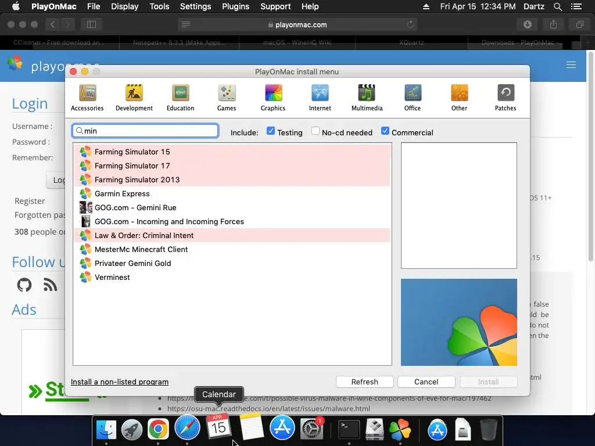Image resolution: width=595 pixels, height=446 pixels.
Task: Open the Help menu
Action: click(310, 6)
